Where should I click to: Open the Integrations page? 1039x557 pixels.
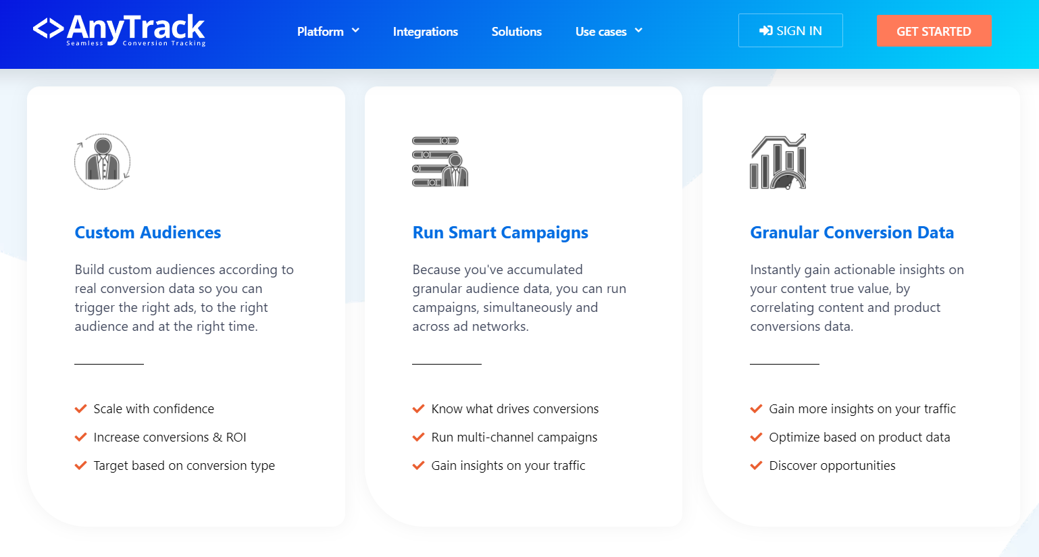[426, 32]
